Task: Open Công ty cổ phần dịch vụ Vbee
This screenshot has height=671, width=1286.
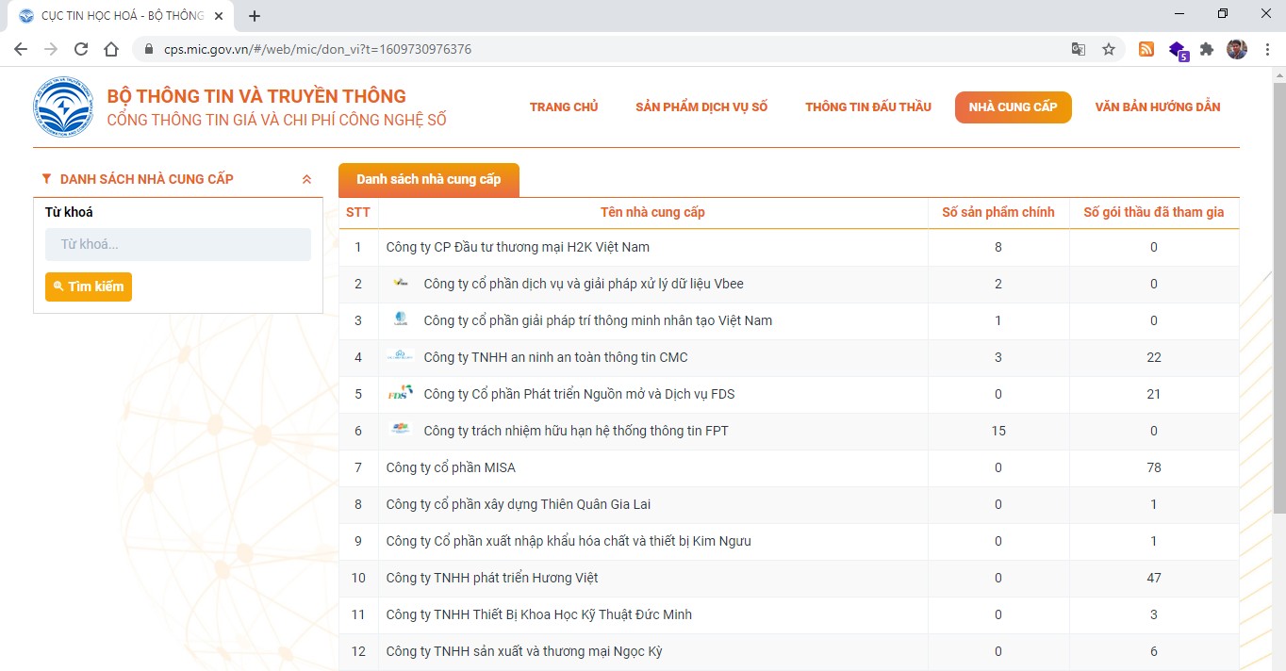Action: coord(584,284)
